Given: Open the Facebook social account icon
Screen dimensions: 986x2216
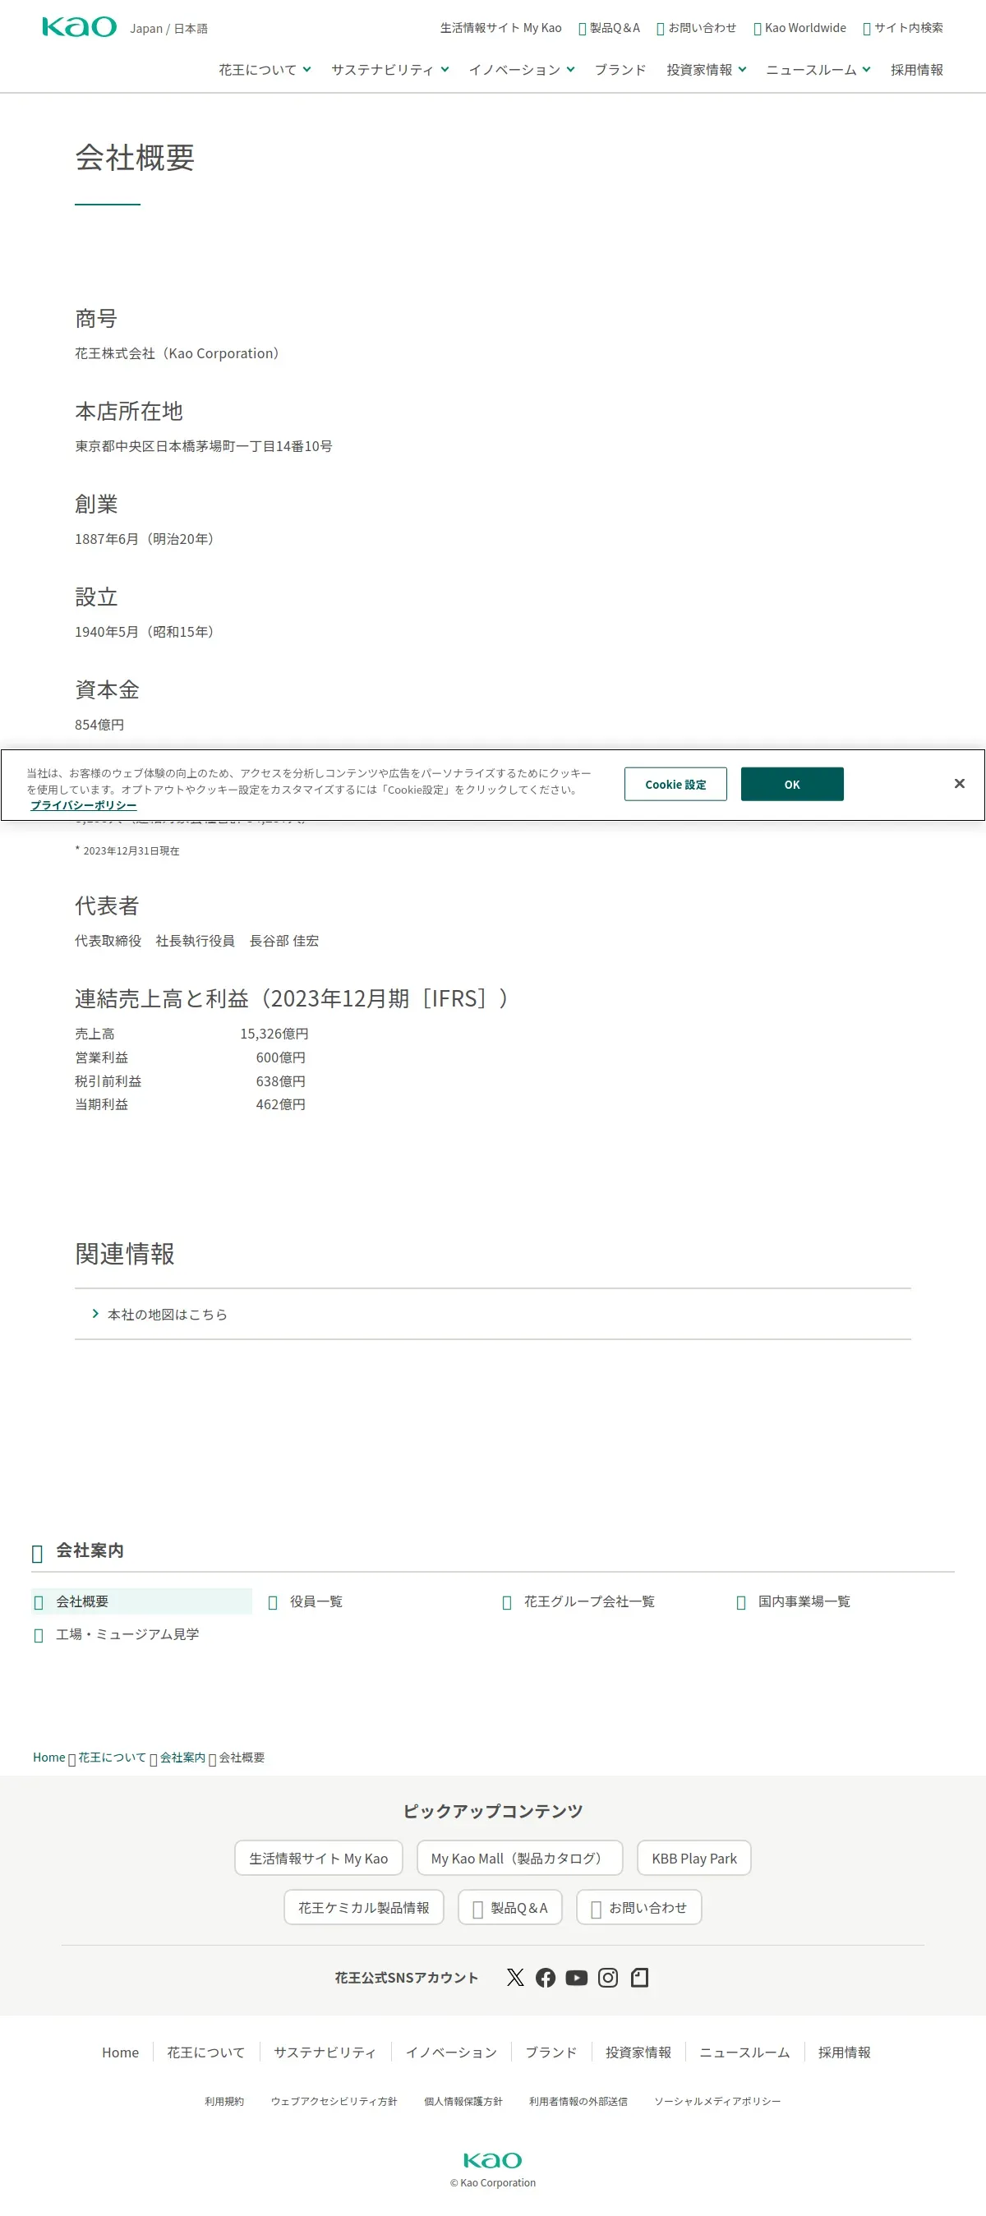Looking at the screenshot, I should tap(546, 1977).
